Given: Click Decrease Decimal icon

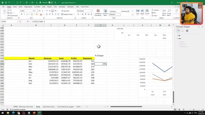Looking at the screenshot, I should point(91,14).
